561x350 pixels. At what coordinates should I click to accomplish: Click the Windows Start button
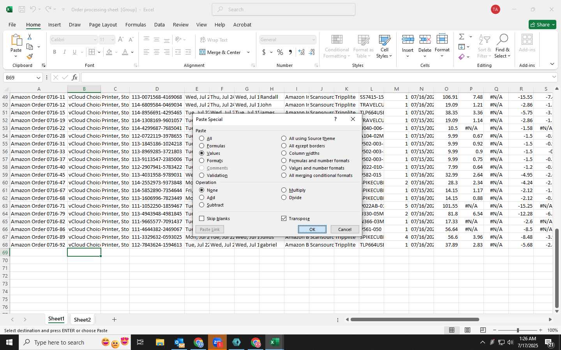point(9,342)
